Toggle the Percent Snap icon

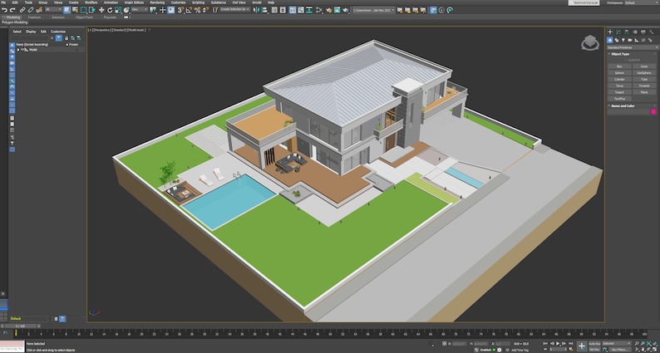pyautogui.click(x=197, y=10)
